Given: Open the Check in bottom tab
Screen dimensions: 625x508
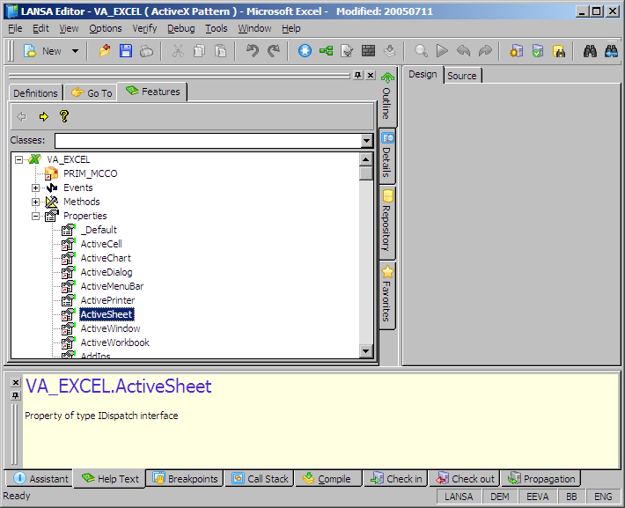Looking at the screenshot, I should (396, 478).
